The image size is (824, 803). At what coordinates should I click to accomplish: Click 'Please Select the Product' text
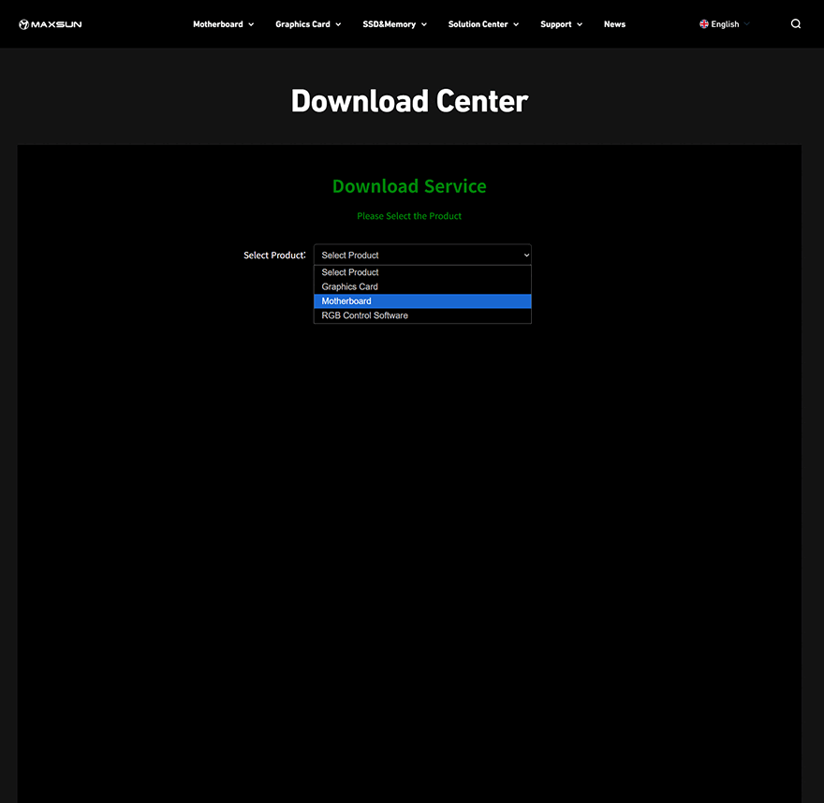tap(409, 216)
